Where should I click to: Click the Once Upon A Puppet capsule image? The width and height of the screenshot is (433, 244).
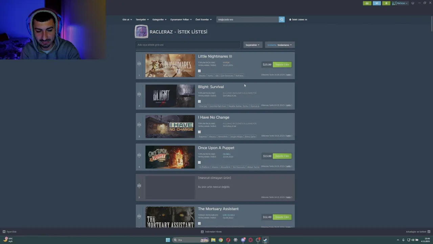[x=170, y=157]
